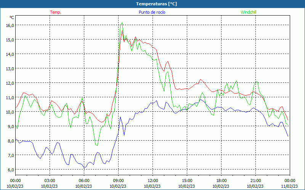Click the 12:00 time axis label

153,181
